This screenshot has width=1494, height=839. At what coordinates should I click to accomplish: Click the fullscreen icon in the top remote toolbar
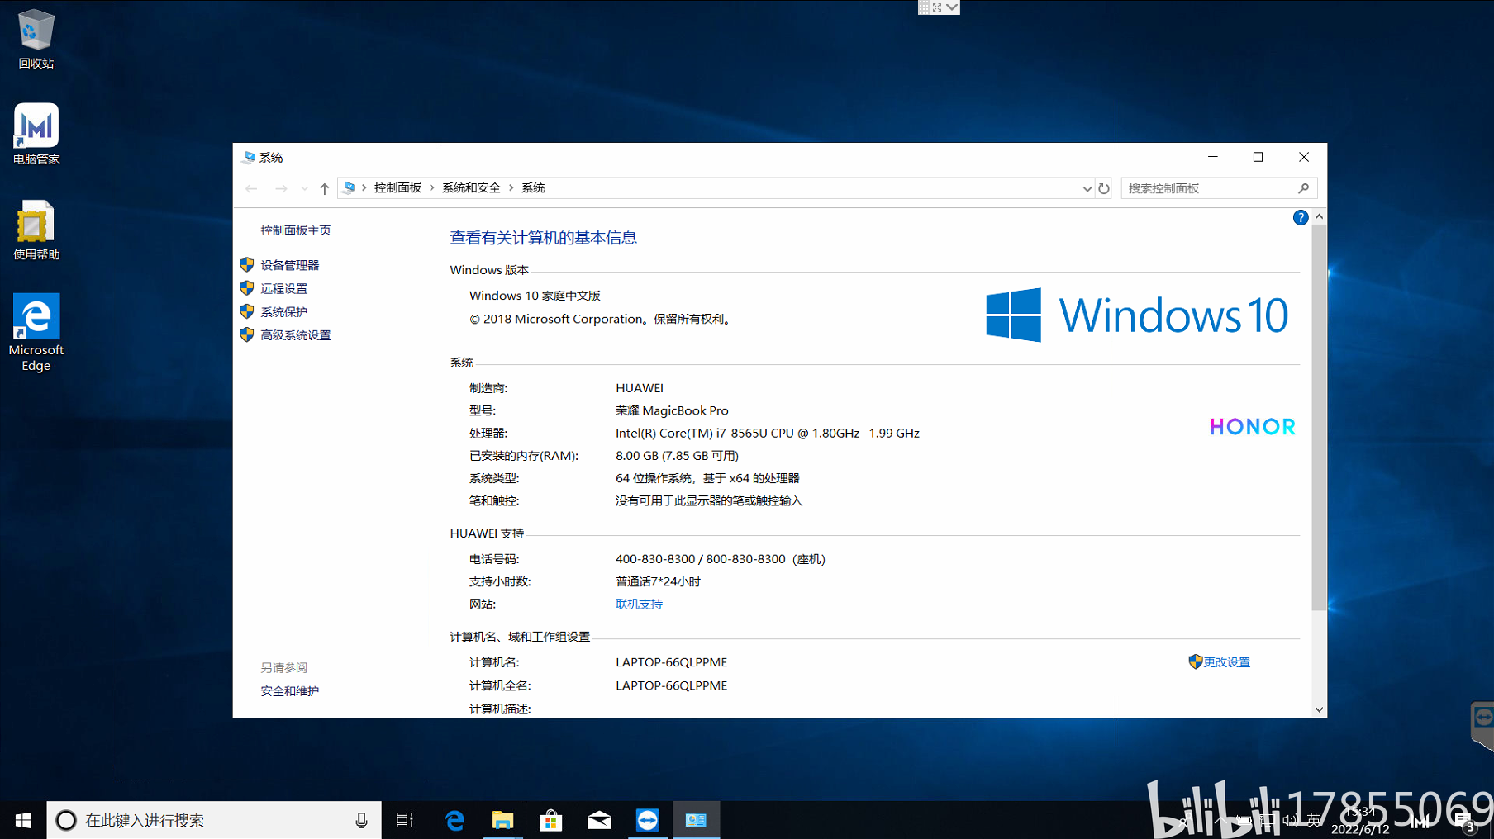937,7
